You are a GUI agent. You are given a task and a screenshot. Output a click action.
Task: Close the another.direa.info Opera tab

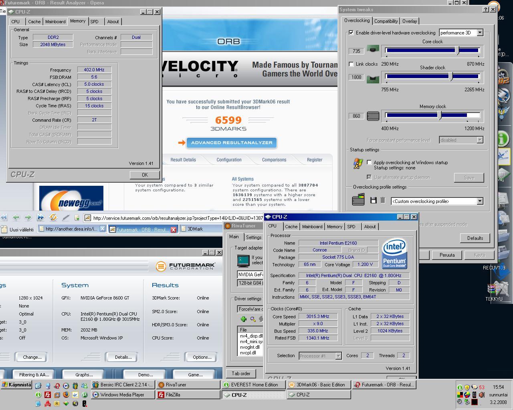pos(102,229)
